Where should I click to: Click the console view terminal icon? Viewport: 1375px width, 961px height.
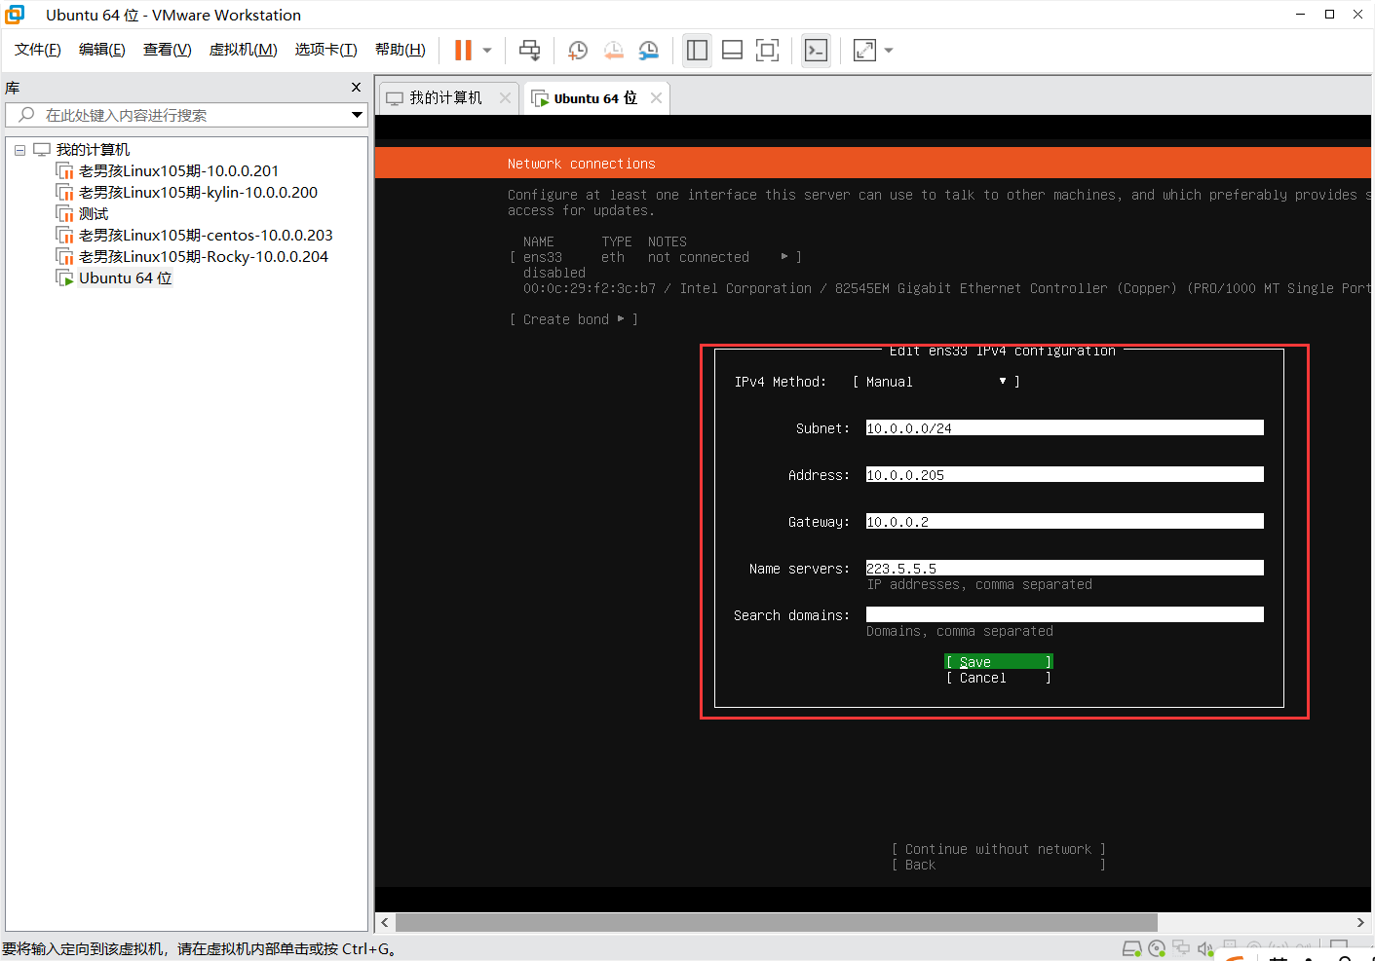click(x=816, y=50)
